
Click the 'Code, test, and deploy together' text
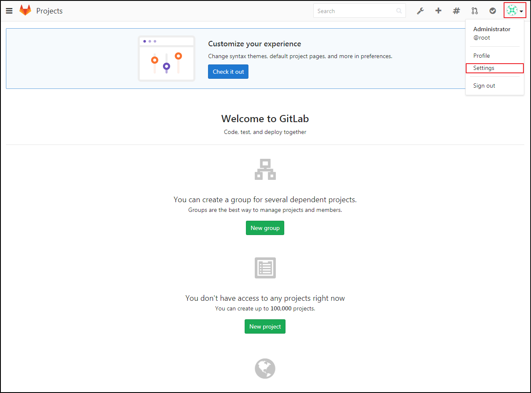click(x=265, y=132)
